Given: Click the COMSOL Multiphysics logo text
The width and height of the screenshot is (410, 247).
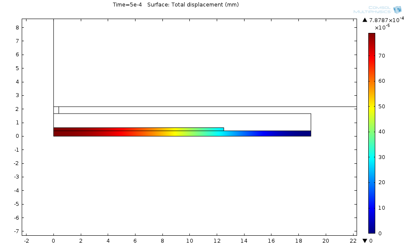Looking at the screenshot, I should 372,10.
